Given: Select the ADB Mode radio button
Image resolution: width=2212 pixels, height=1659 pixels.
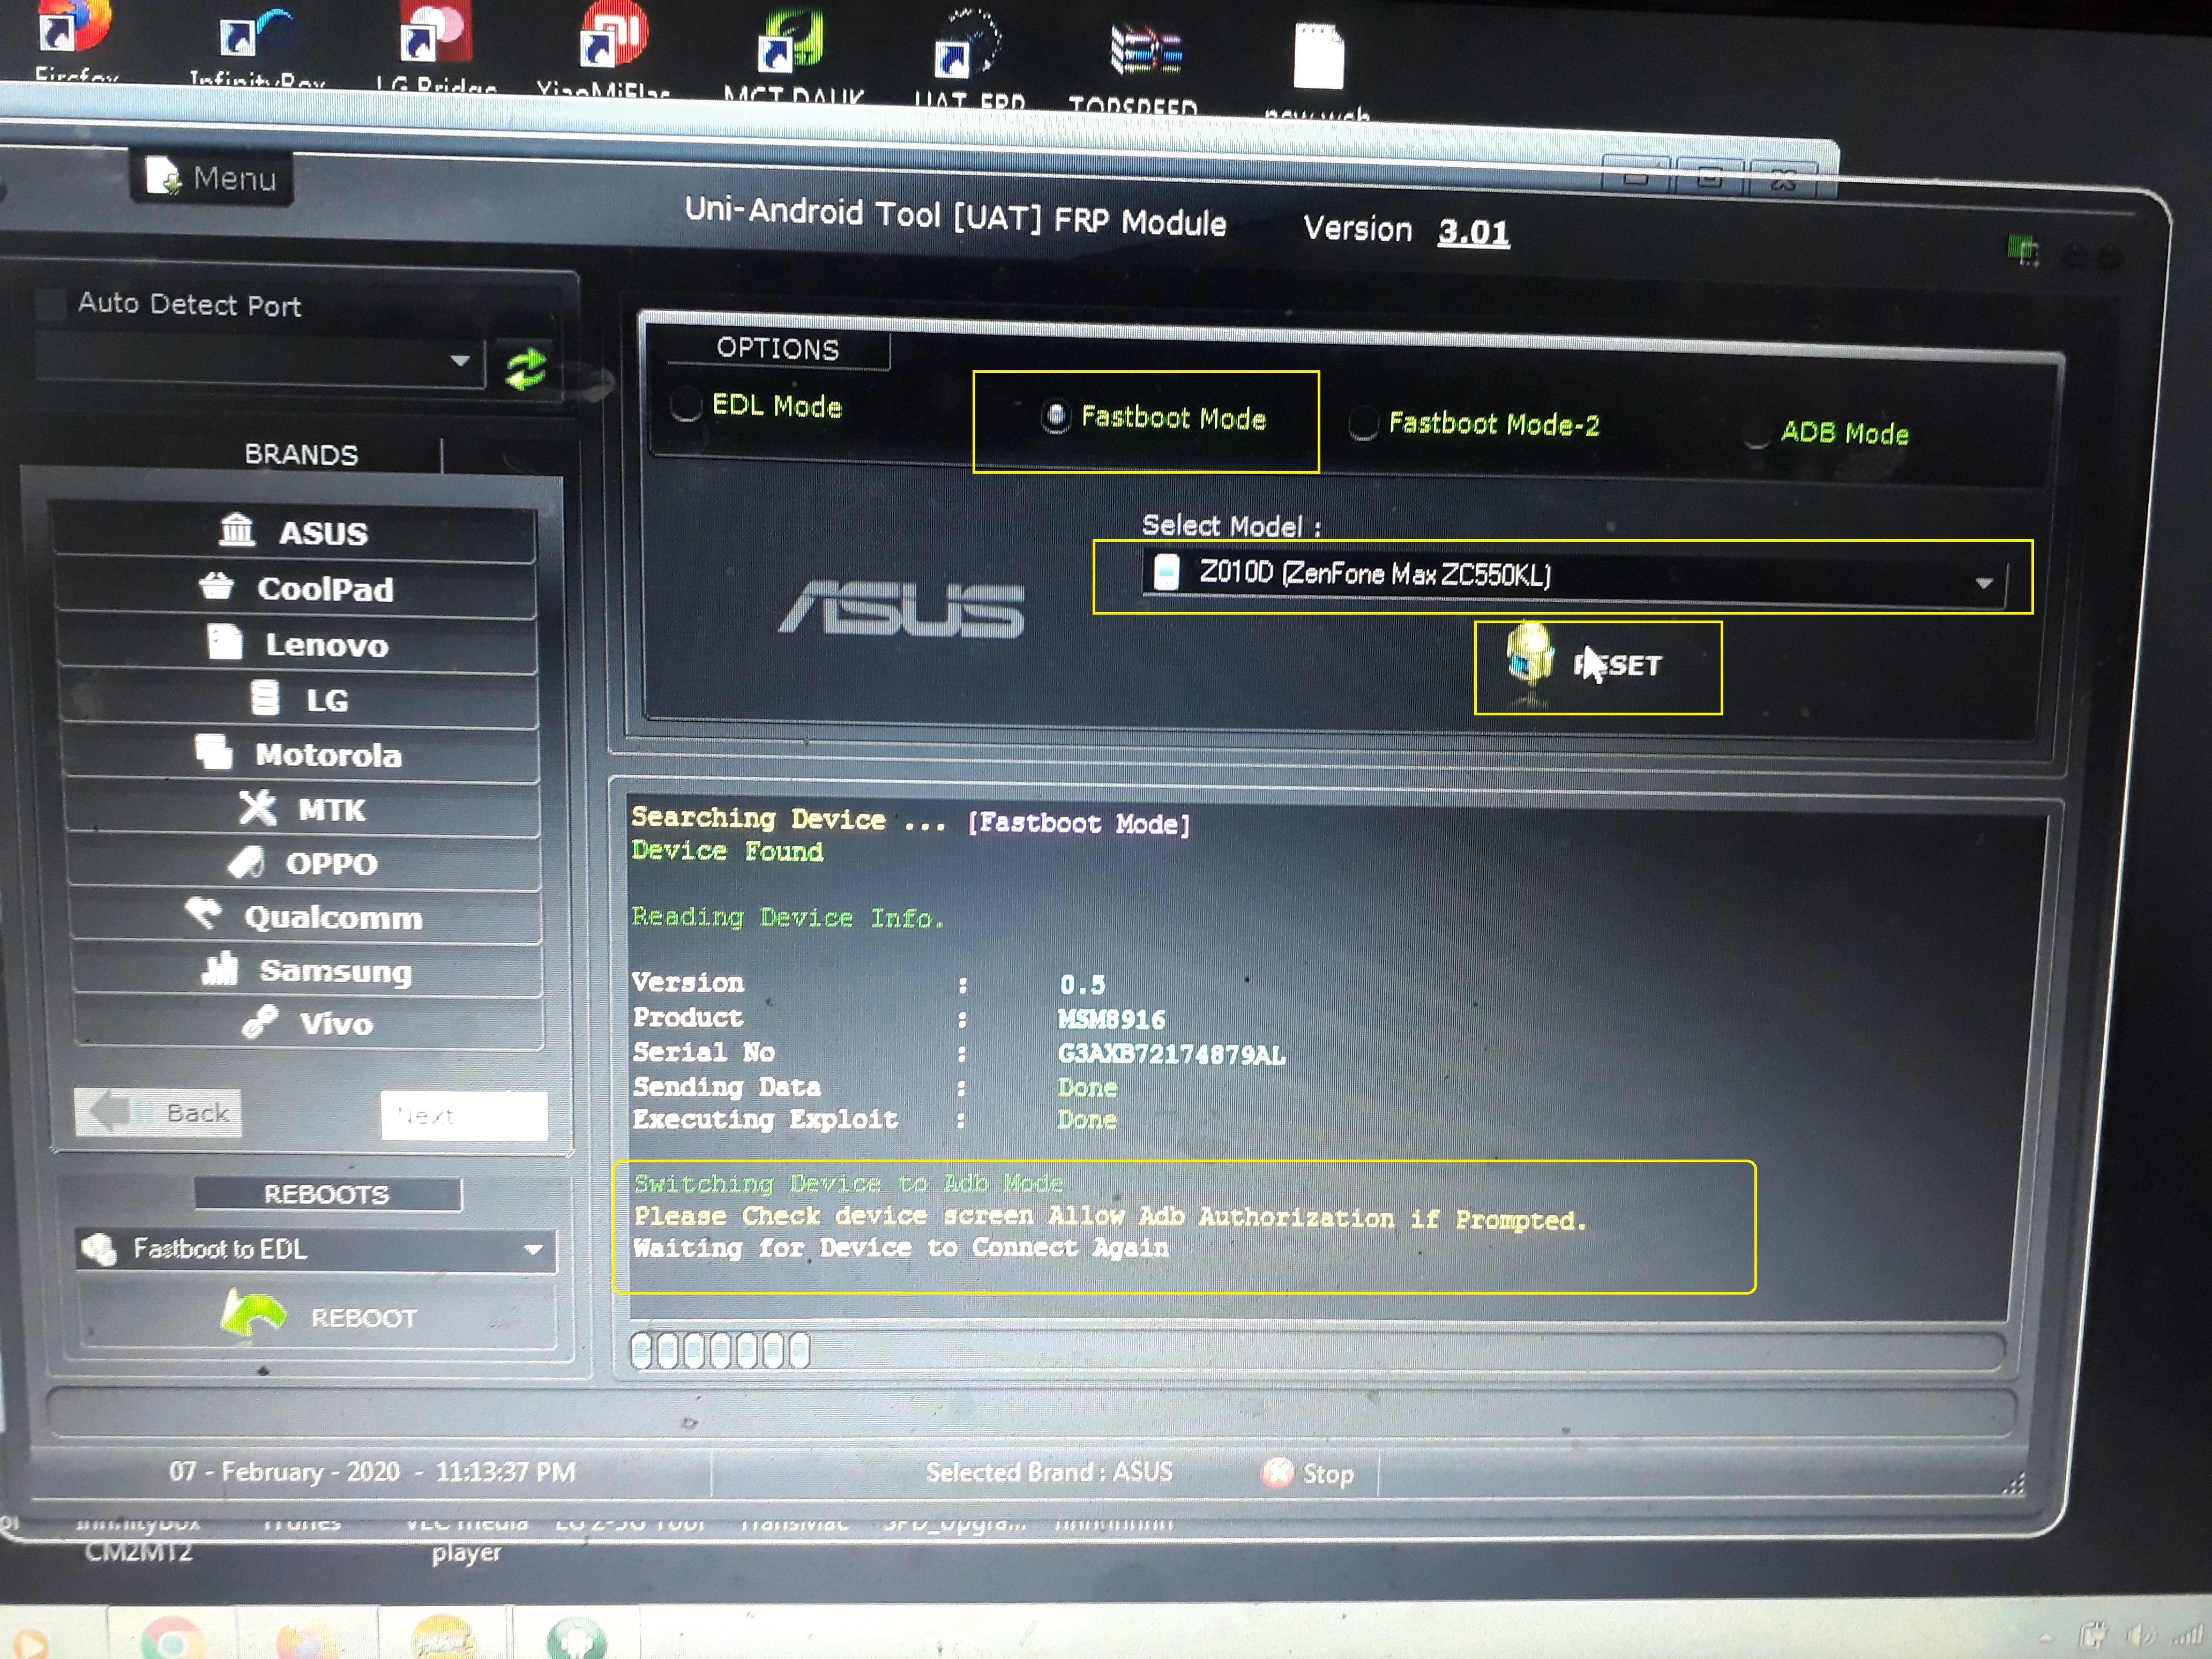Looking at the screenshot, I should click(1756, 432).
